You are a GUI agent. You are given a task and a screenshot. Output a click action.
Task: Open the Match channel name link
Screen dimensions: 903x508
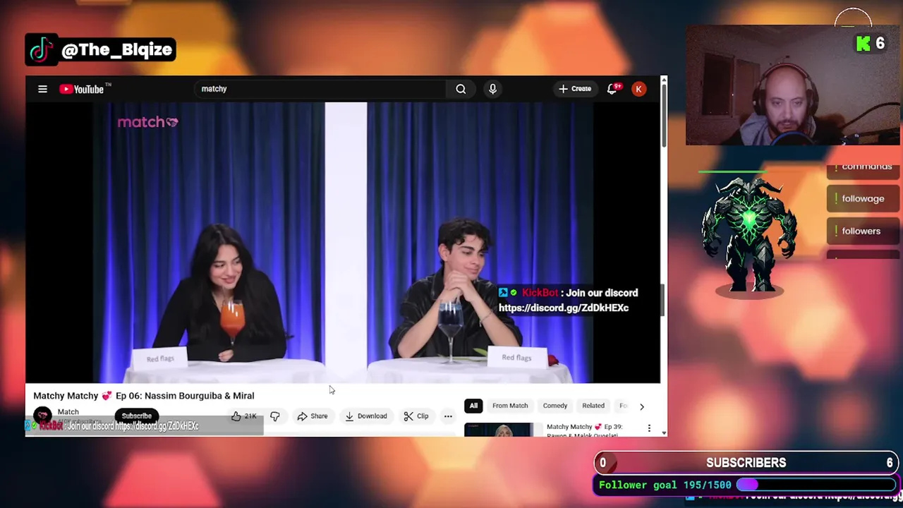(x=68, y=411)
